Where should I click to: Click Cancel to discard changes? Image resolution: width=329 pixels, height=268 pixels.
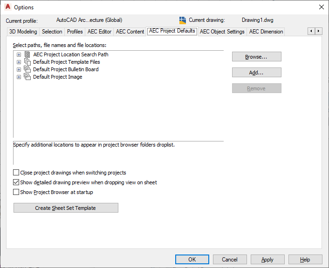pyautogui.click(x=230, y=260)
